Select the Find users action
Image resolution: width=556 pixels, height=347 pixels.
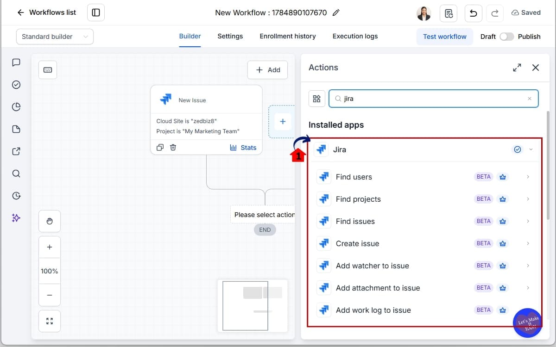[424, 177]
